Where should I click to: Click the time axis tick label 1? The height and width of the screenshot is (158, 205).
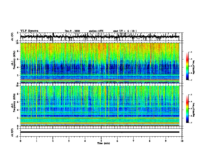[36, 141]
